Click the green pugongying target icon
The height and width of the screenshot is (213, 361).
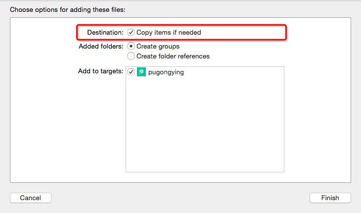pyautogui.click(x=141, y=72)
